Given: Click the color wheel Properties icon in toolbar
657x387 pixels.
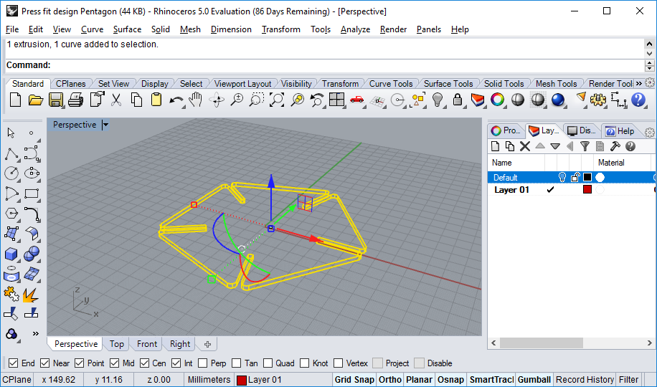Looking at the screenshot, I should coord(498,100).
